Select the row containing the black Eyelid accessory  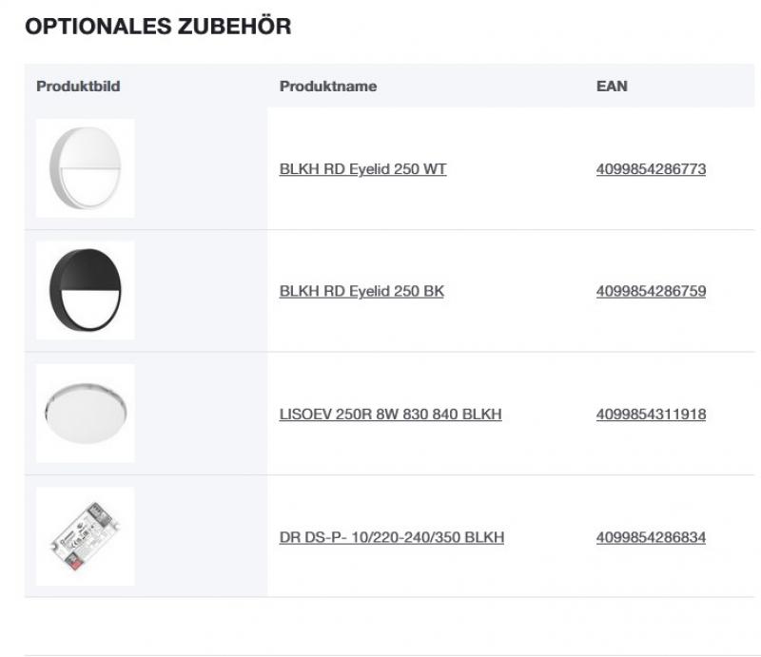coord(380,291)
